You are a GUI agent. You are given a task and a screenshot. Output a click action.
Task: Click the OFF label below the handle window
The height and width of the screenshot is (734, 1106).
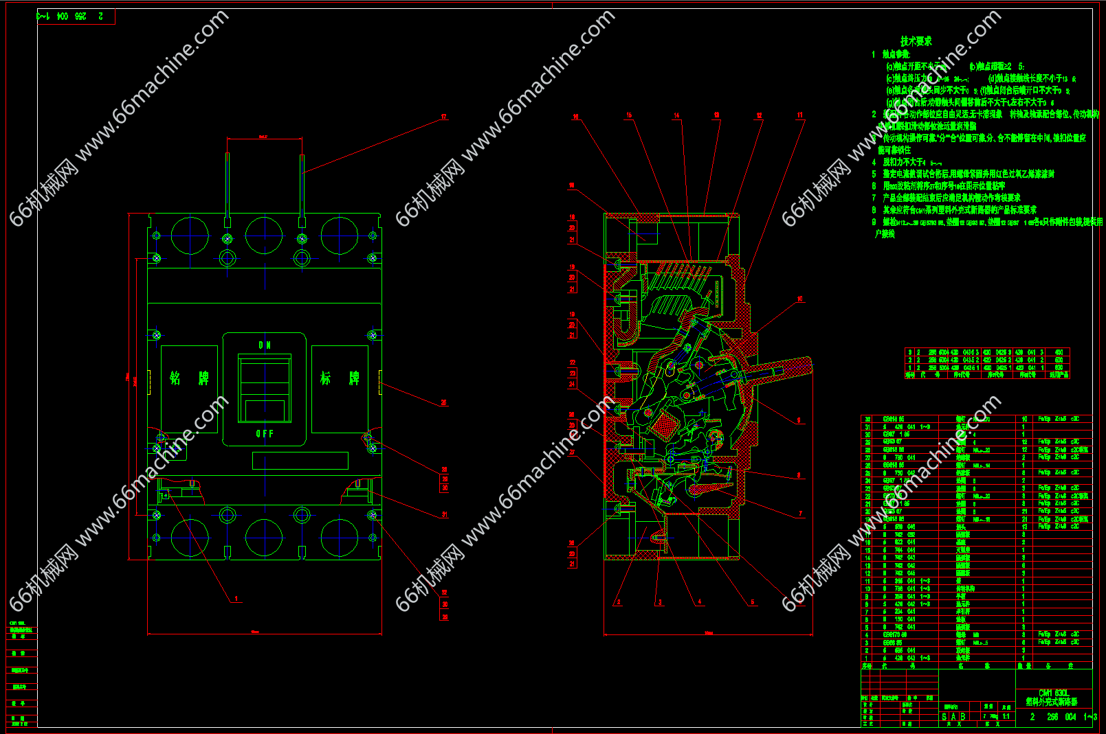click(265, 434)
